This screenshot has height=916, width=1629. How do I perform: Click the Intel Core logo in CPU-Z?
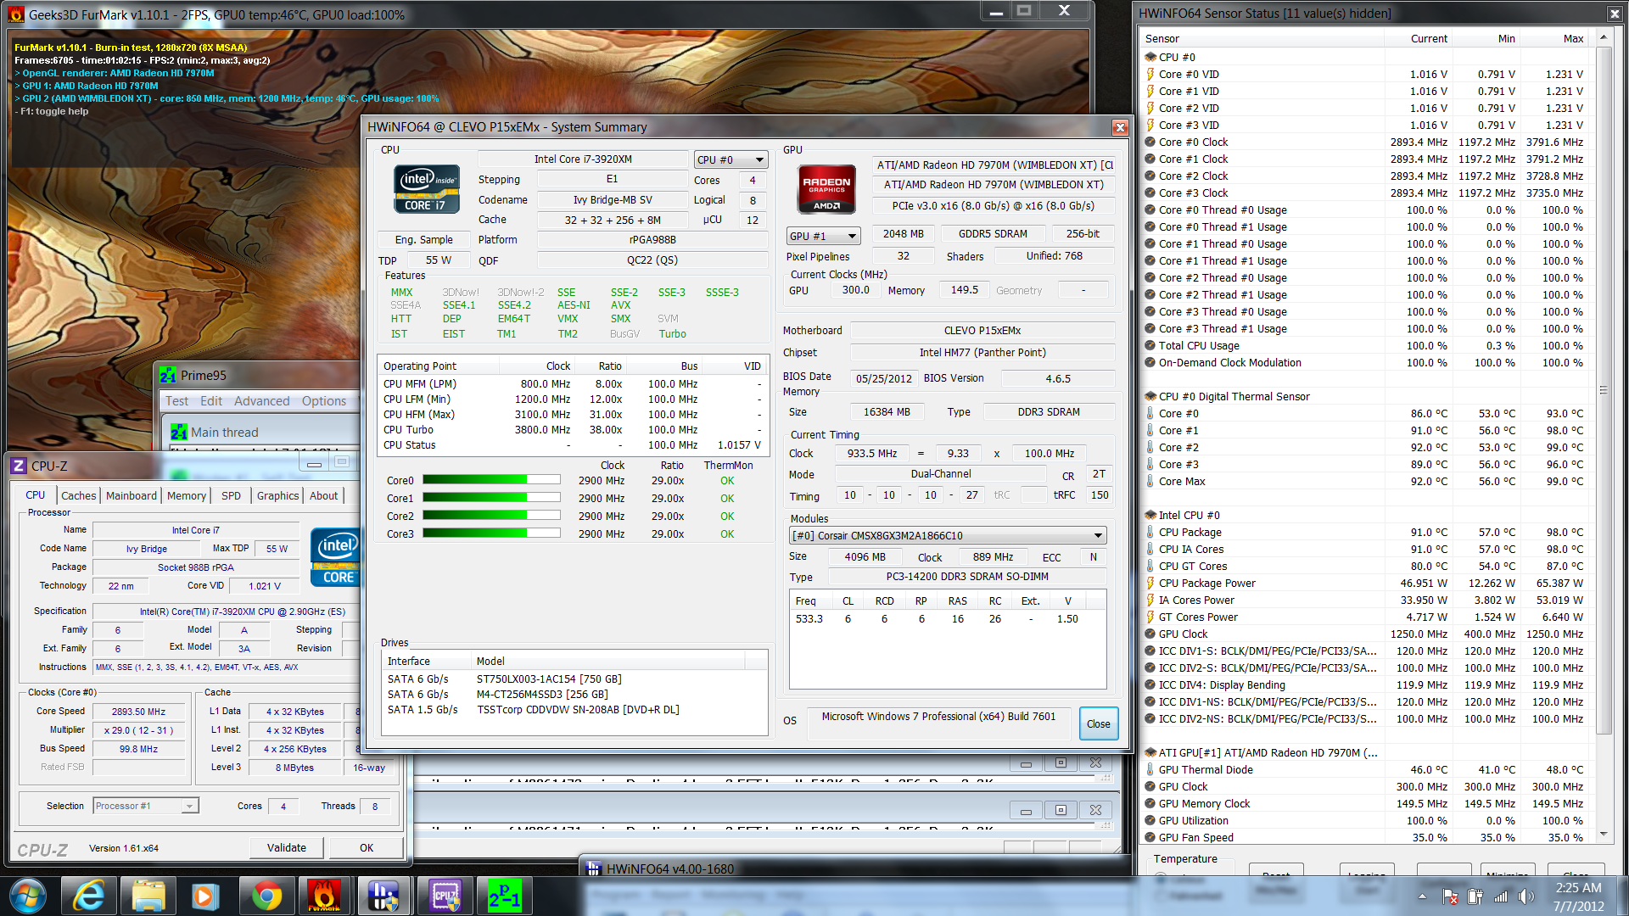click(336, 557)
